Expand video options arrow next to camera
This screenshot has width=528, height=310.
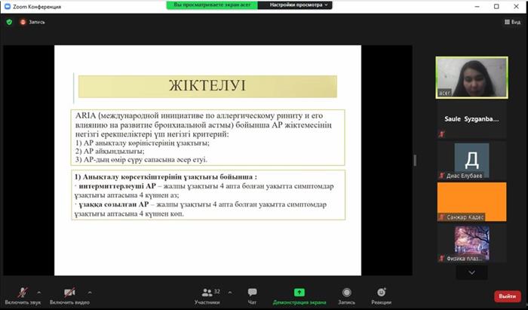(90, 293)
